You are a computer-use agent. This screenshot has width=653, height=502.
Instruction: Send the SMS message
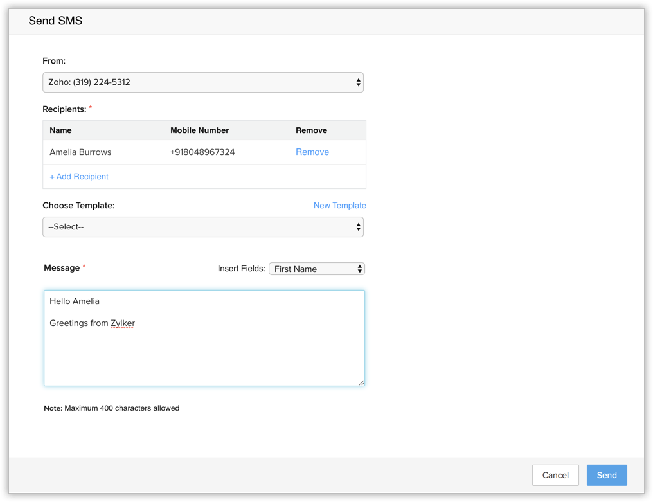click(606, 475)
